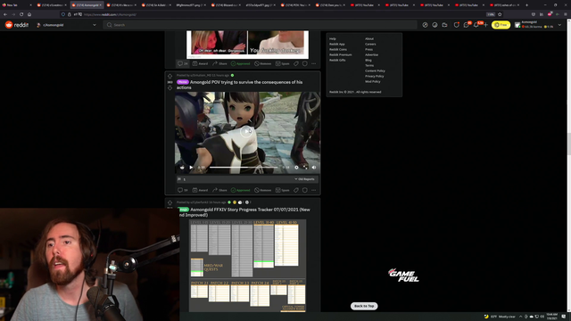This screenshot has height=321, width=571.
Task: Click the report flag icon with count 1
Action: [x=179, y=179]
